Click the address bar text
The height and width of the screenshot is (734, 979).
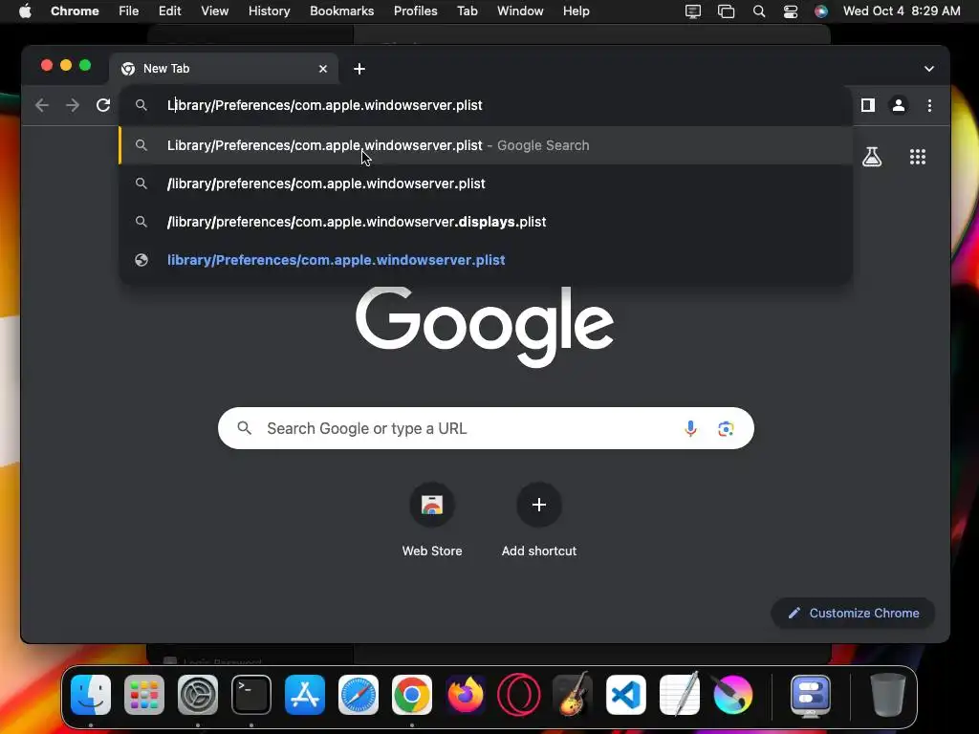tap(325, 105)
